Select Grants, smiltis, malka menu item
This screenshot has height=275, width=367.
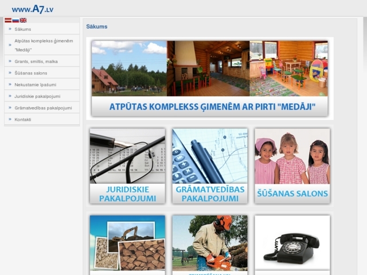pos(42,61)
